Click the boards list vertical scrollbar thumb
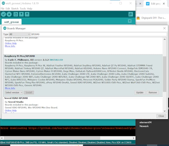The height and width of the screenshot is (146, 169). (165, 74)
